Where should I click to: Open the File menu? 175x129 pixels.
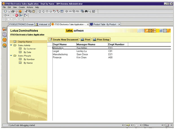pos(4,7)
